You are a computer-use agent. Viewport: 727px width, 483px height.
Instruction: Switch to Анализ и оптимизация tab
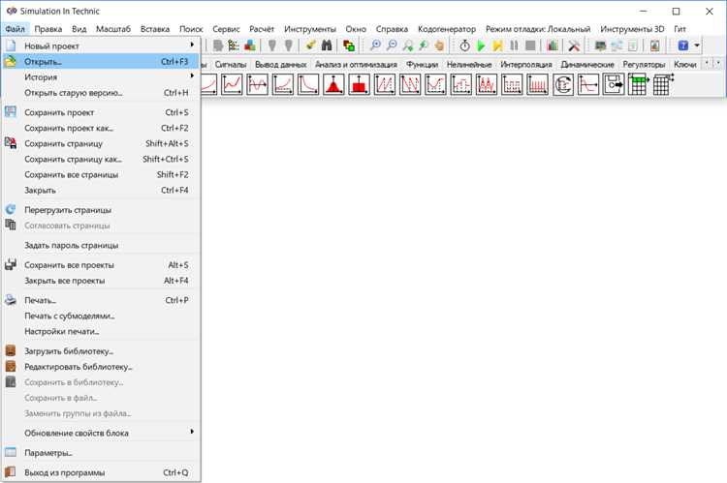click(x=356, y=65)
